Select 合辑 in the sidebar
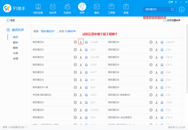 (16, 59)
